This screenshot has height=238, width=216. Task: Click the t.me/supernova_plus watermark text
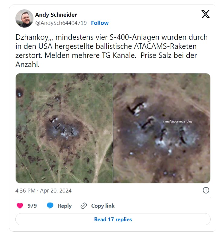pos(178,122)
